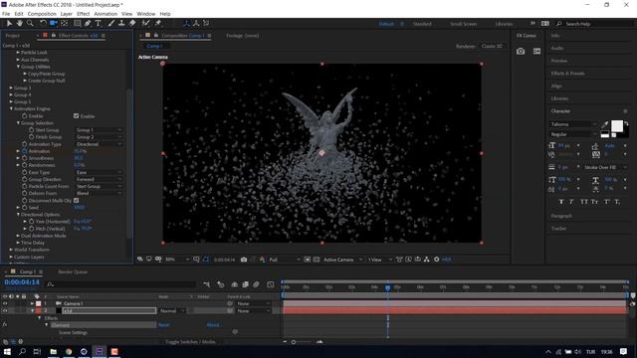Select the Rectangle shape tool

click(x=78, y=24)
